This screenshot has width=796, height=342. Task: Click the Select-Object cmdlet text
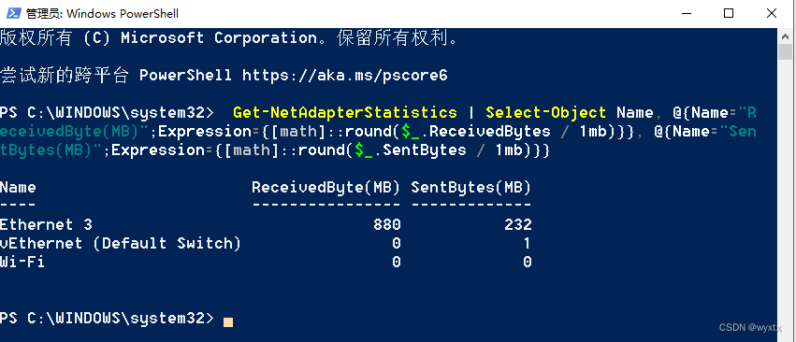tap(545, 112)
